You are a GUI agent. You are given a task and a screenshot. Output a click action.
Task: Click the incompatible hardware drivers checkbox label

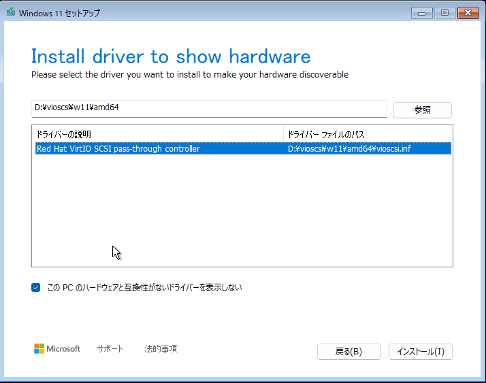(144, 288)
